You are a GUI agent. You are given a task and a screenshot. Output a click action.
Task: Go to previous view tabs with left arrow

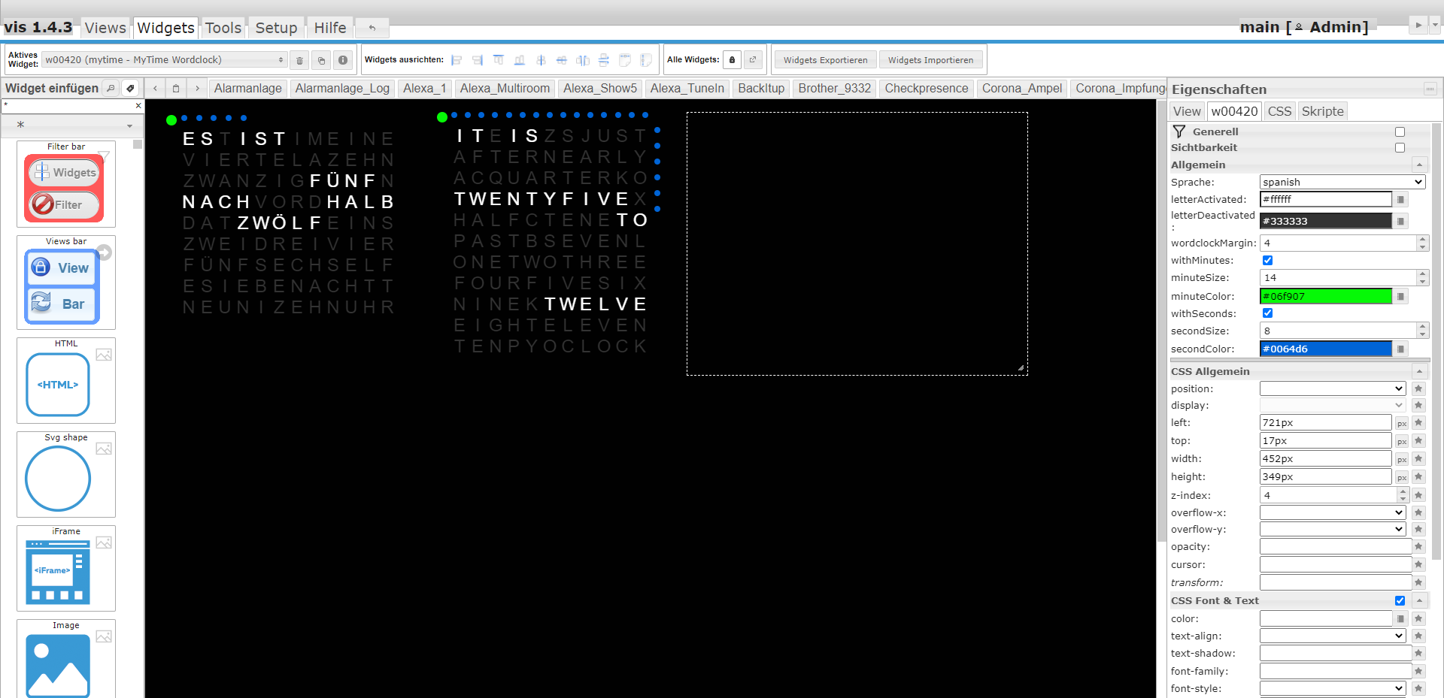(156, 88)
